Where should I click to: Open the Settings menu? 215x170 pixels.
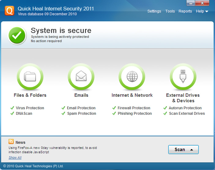[154, 11]
